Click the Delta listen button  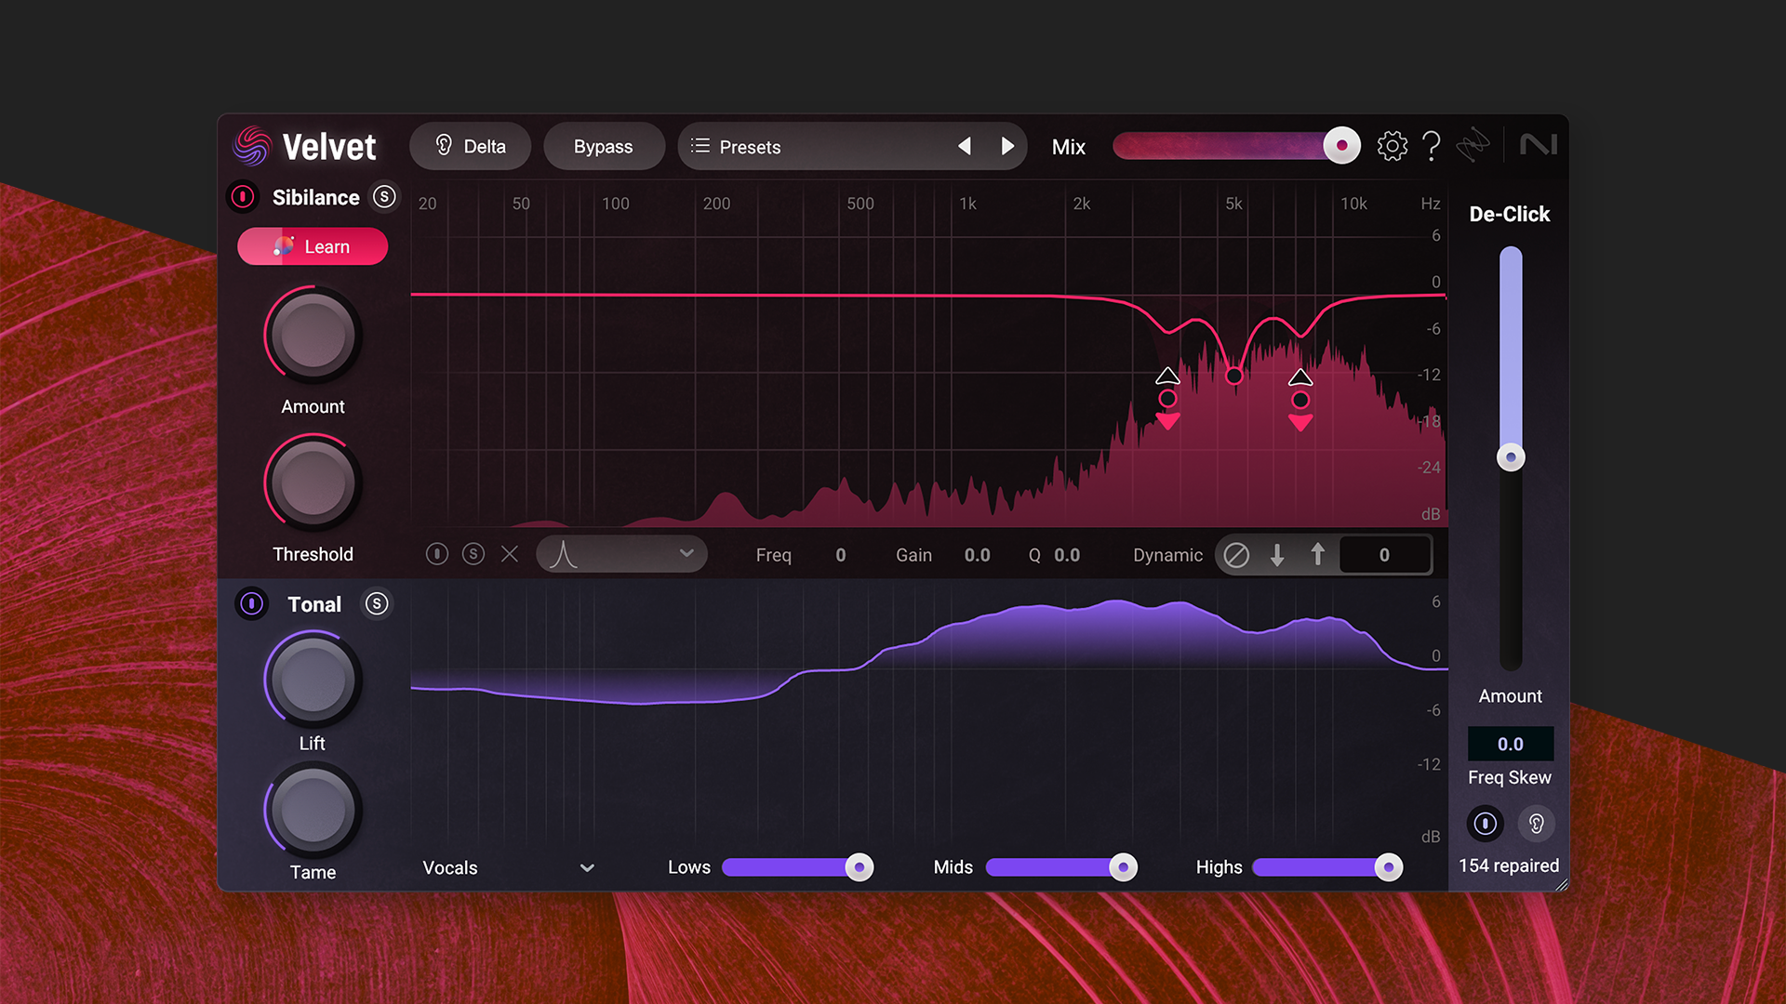point(471,147)
